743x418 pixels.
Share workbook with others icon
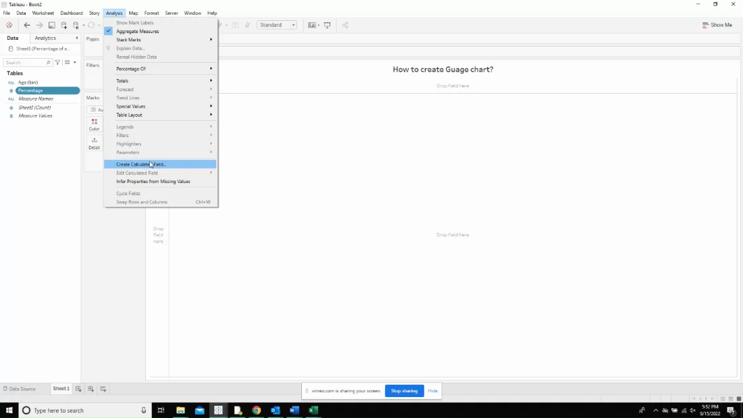pos(345,25)
